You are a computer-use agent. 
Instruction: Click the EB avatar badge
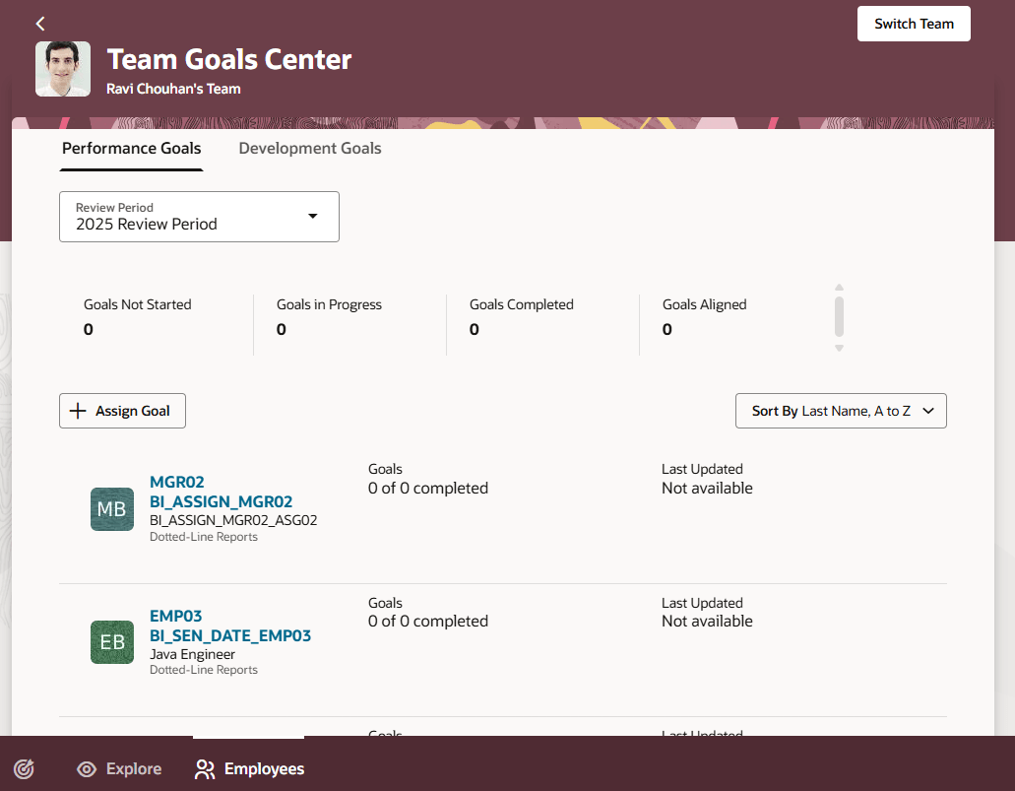point(112,642)
